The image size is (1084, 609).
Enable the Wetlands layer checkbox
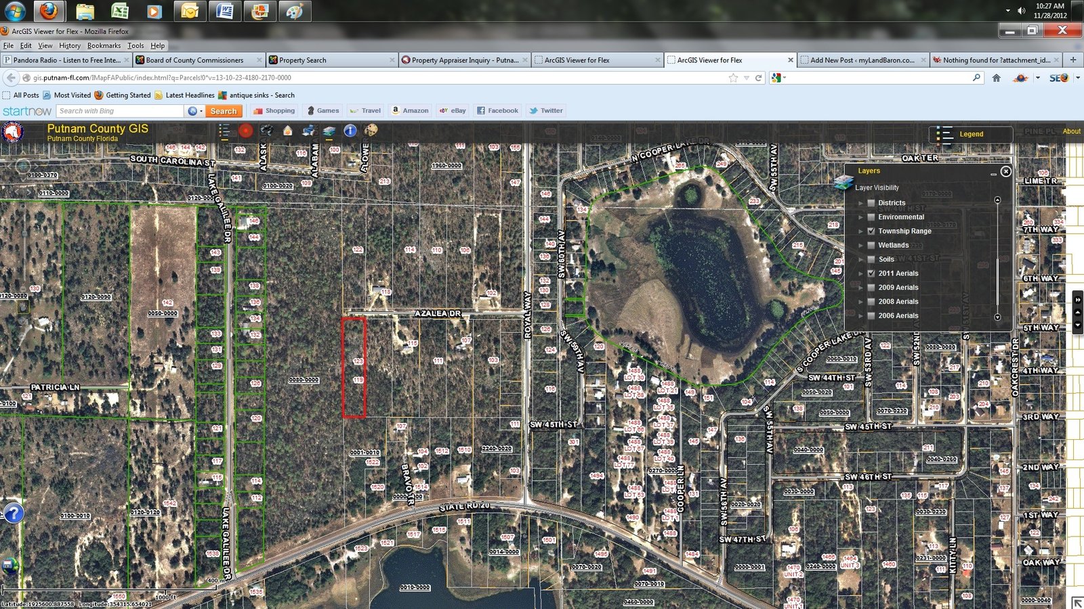[871, 246]
